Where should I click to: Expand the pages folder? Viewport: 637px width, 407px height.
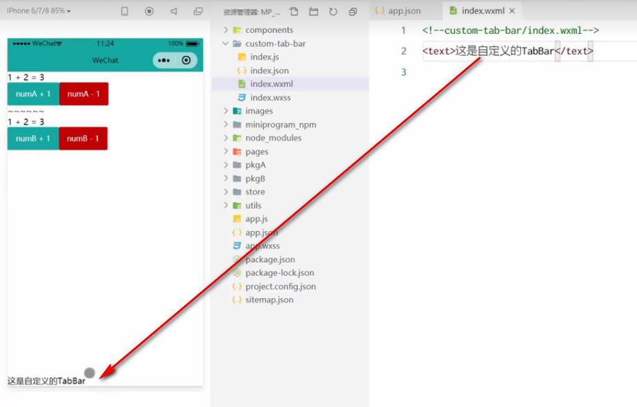pyautogui.click(x=226, y=152)
